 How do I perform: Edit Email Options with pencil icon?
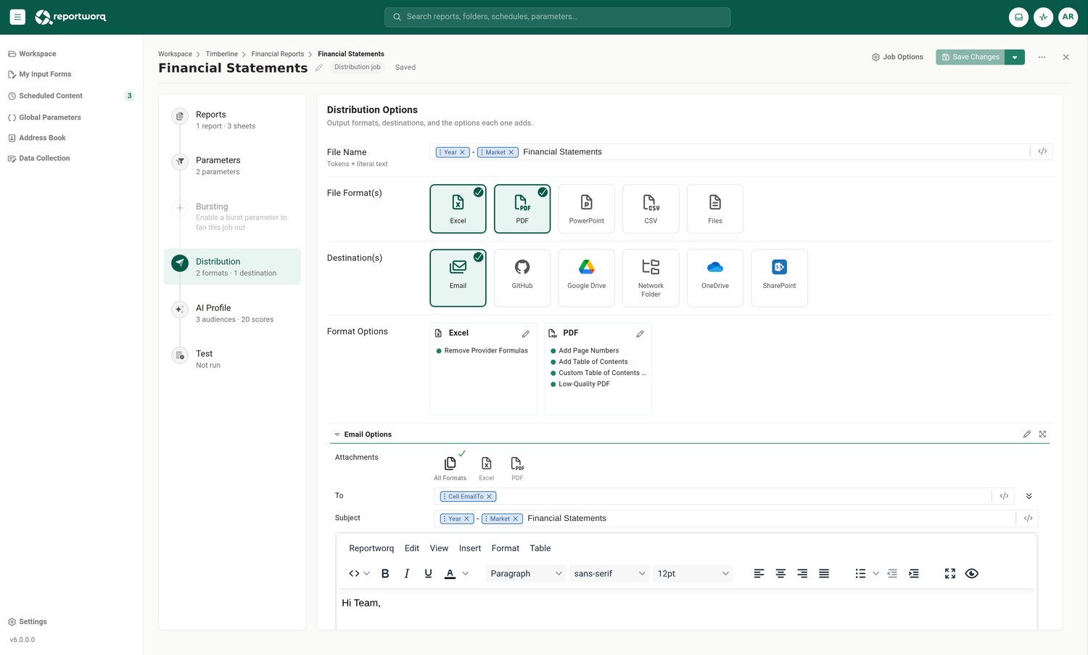coord(1026,434)
